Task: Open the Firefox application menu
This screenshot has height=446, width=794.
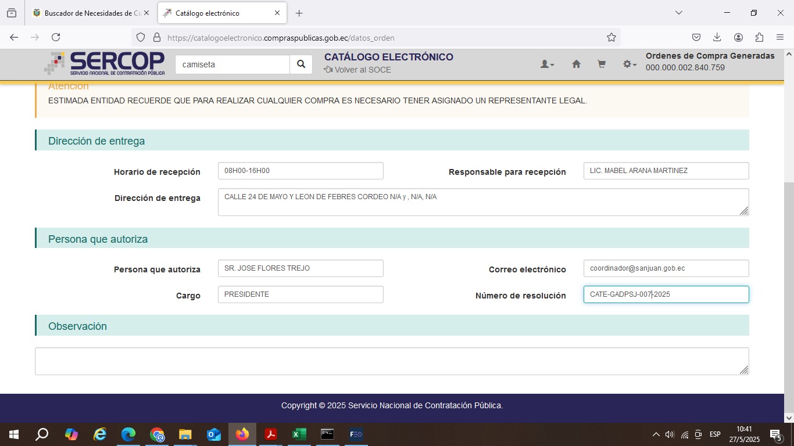Action: [x=780, y=38]
